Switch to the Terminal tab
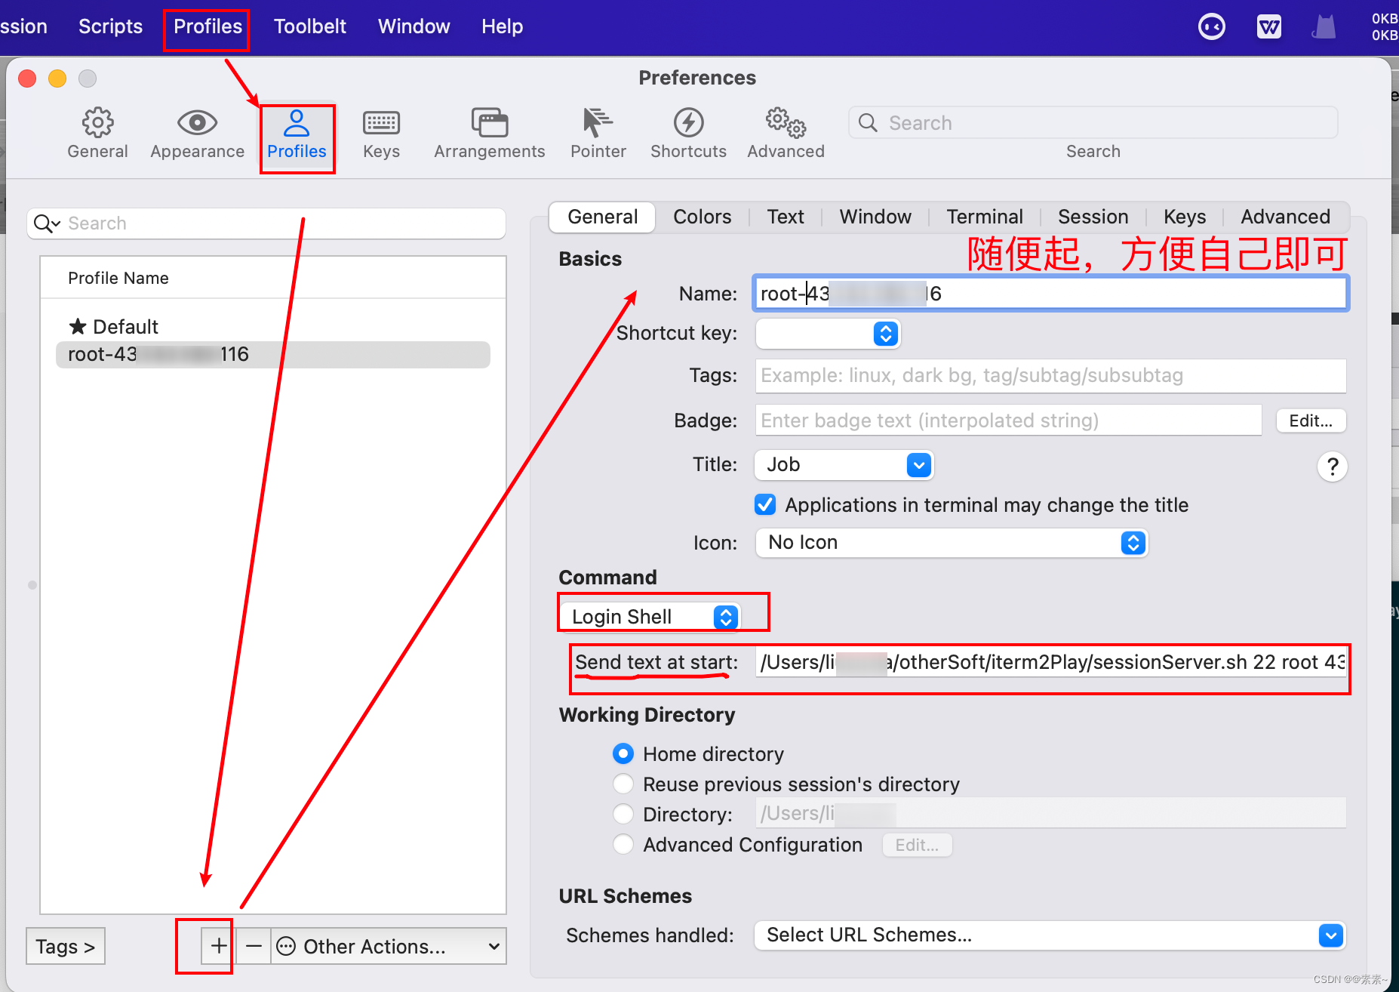This screenshot has width=1399, height=992. tap(985, 217)
